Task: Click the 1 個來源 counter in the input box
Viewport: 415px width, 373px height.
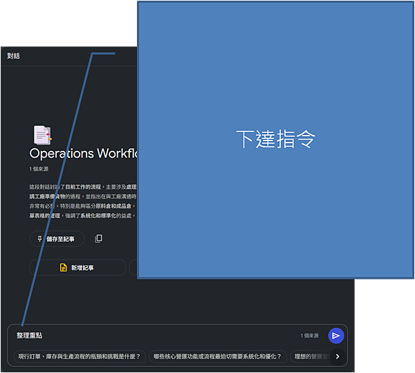Action: [x=310, y=336]
